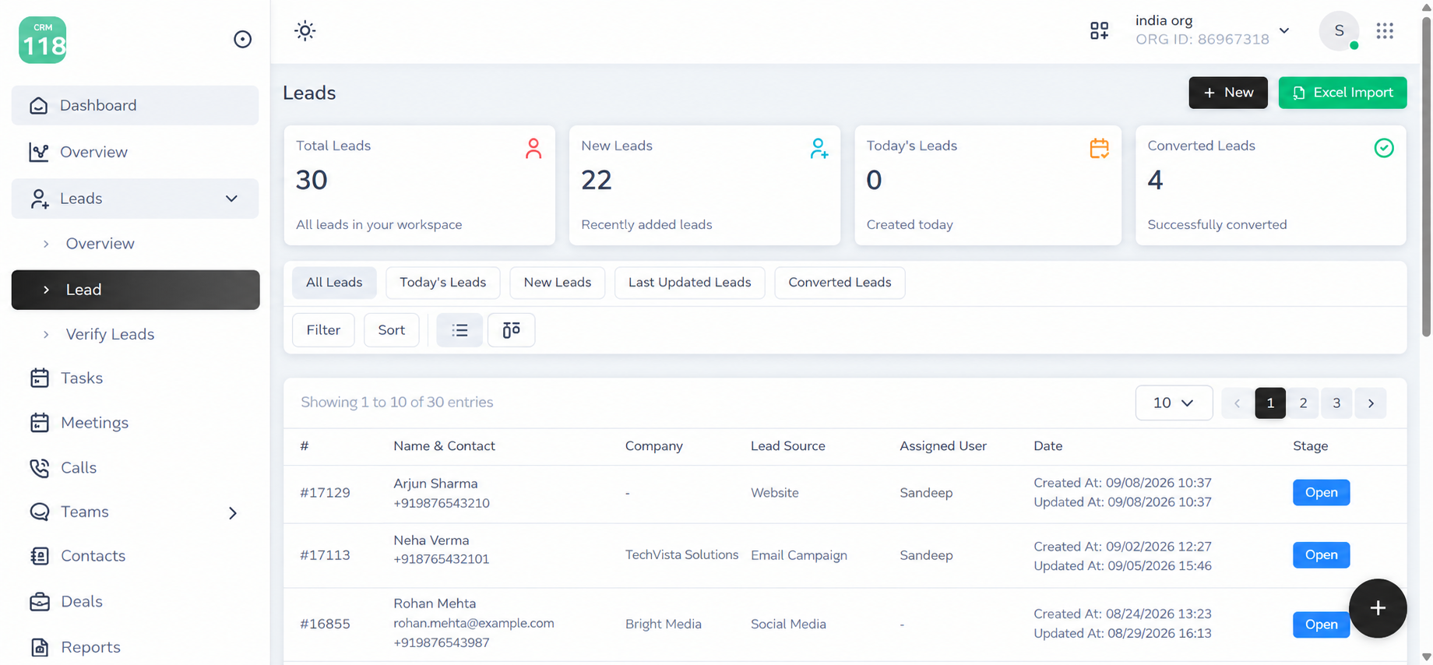
Task: Go to next page arrow
Action: (x=1371, y=403)
